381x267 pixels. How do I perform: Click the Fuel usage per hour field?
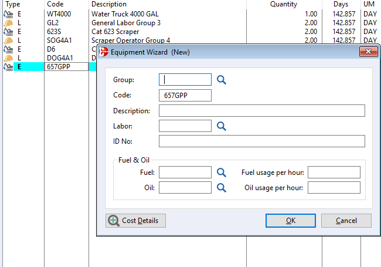334,173
